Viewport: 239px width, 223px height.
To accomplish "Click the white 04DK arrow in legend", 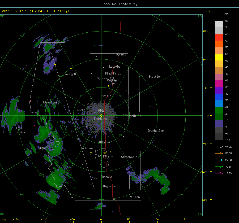I will tap(219, 147).
